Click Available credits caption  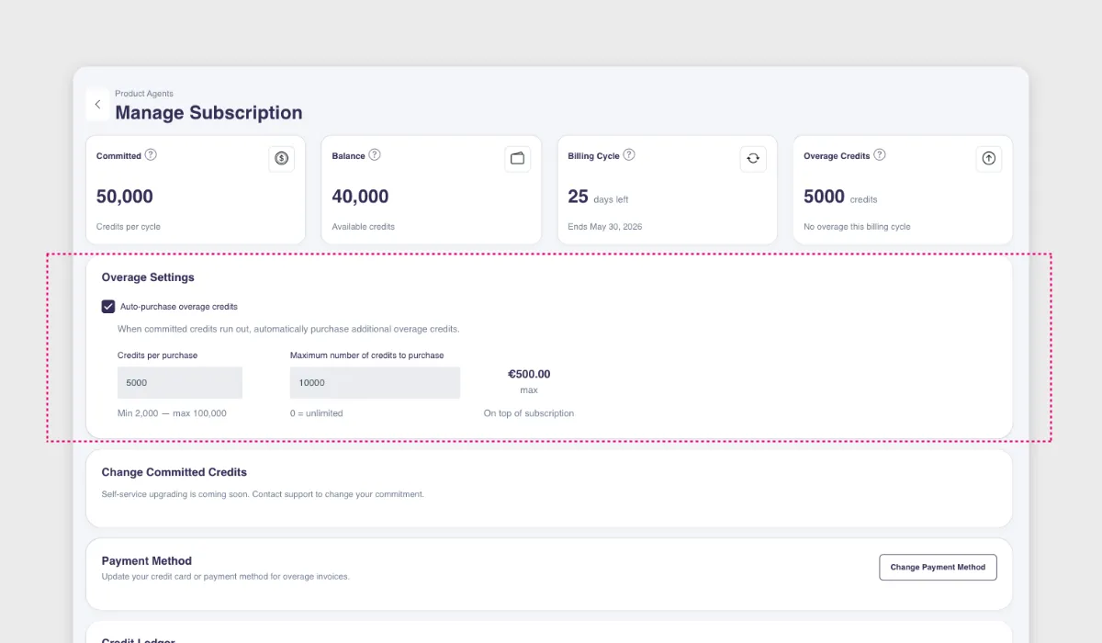[x=364, y=227]
